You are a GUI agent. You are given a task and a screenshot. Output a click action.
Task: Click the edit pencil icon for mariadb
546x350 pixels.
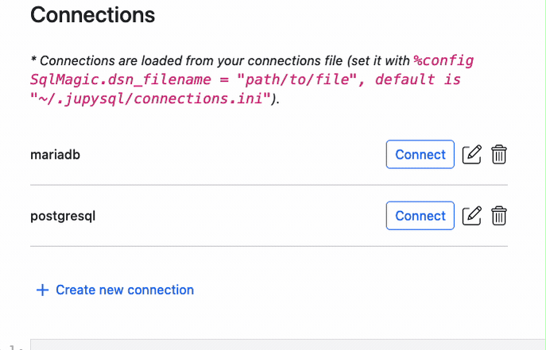[472, 155]
